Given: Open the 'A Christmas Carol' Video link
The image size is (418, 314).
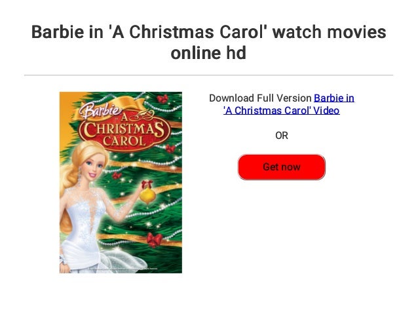Looking at the screenshot, I should (x=282, y=110).
